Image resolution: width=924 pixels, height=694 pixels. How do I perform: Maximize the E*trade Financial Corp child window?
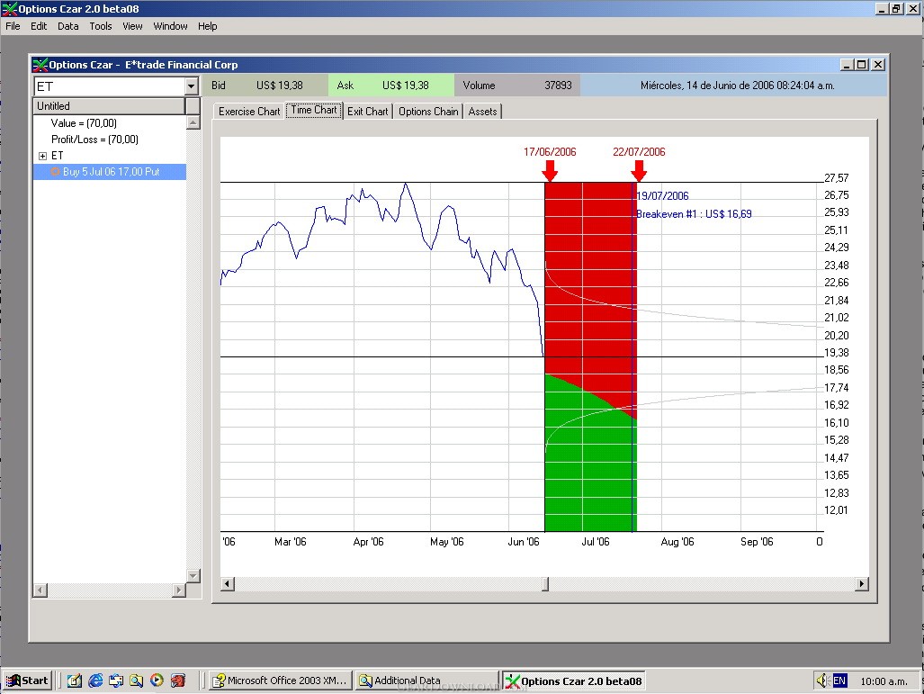click(862, 64)
